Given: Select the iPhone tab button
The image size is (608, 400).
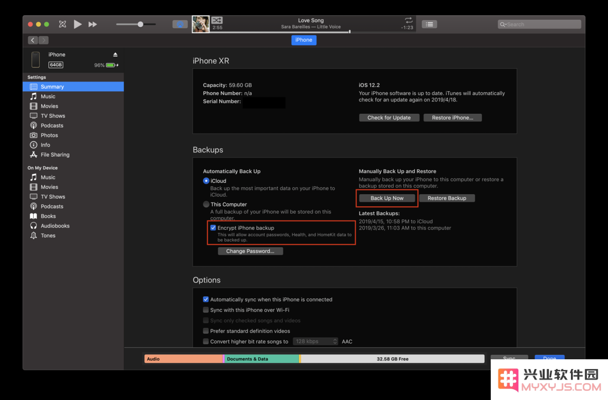Looking at the screenshot, I should pos(303,40).
